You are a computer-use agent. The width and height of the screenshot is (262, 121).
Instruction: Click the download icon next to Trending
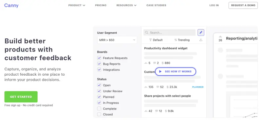click(201, 40)
